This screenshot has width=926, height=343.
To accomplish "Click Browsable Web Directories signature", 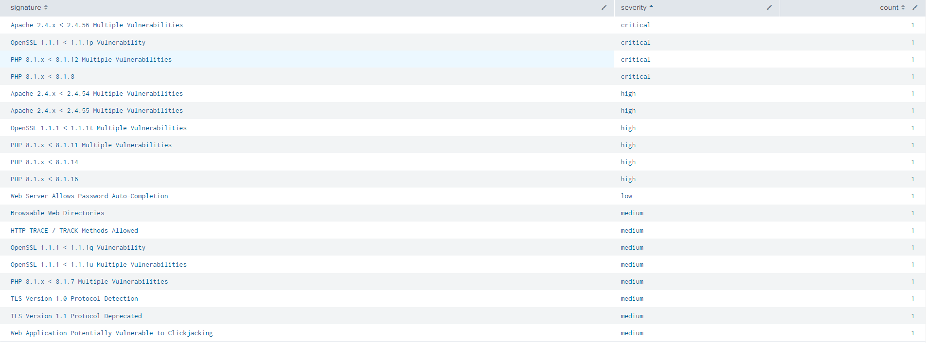I will point(57,213).
